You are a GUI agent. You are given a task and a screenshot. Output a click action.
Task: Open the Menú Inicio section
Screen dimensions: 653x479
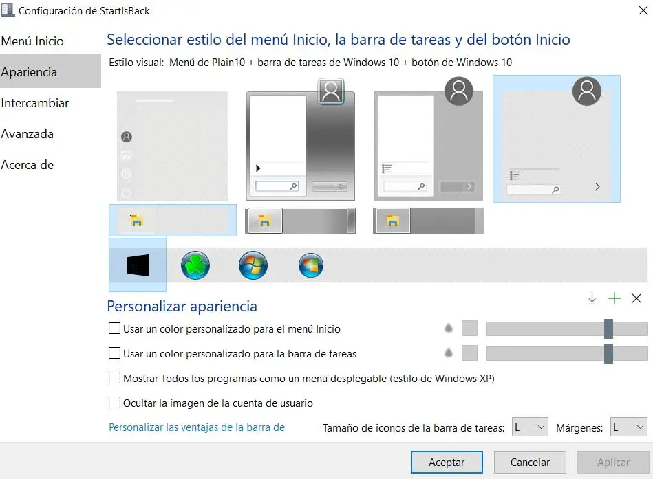(x=32, y=41)
